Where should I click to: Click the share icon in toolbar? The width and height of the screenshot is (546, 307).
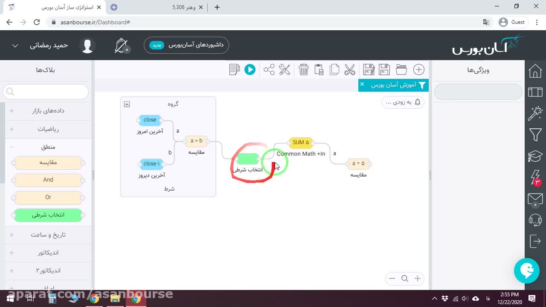269,70
